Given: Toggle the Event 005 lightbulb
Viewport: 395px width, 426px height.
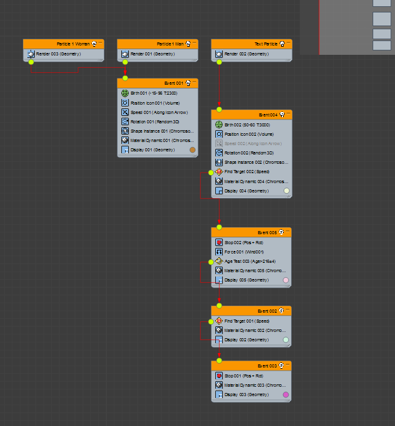Looking at the screenshot, I should (x=281, y=232).
